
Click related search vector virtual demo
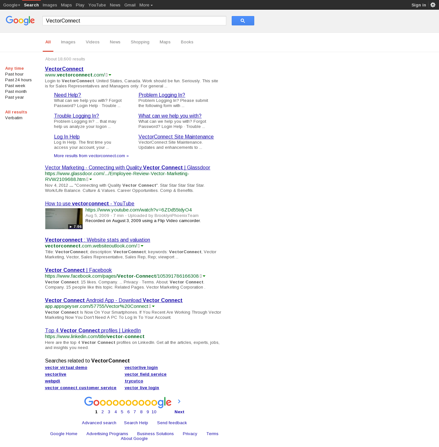tap(66, 368)
